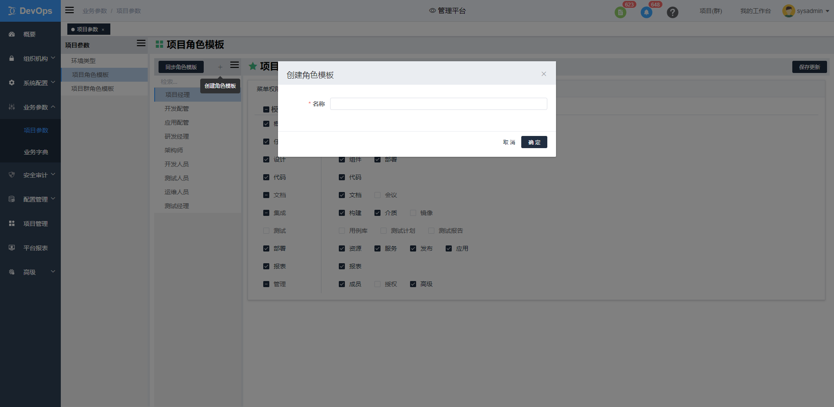Click the 业务参数 breadcrumb link
834x407 pixels.
[x=95, y=11]
